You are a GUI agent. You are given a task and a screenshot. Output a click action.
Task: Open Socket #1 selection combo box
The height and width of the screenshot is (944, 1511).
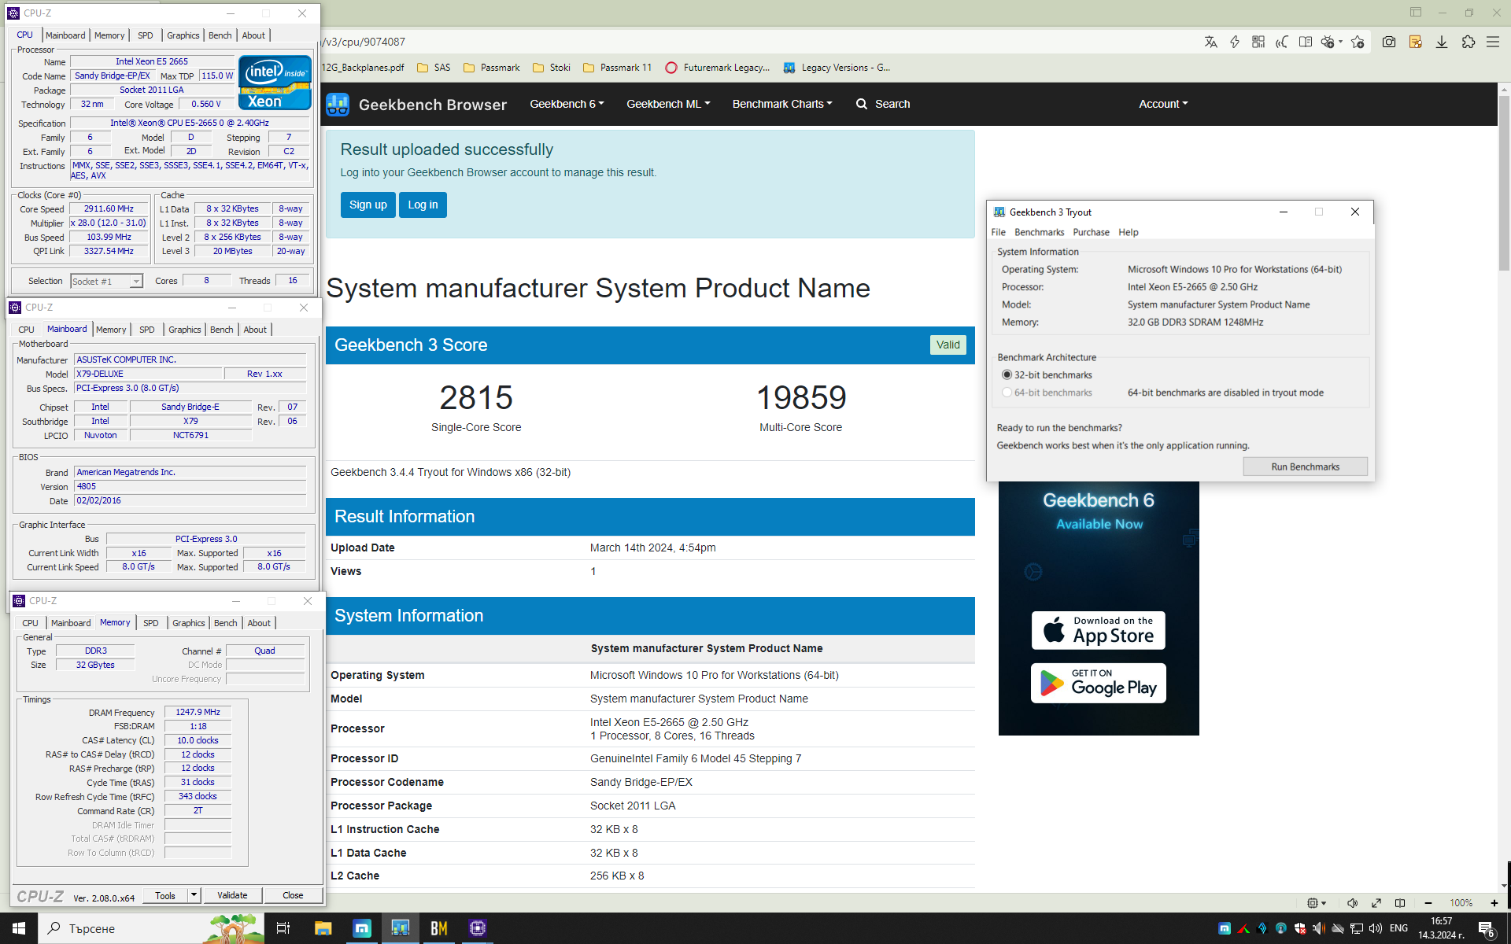coord(106,282)
